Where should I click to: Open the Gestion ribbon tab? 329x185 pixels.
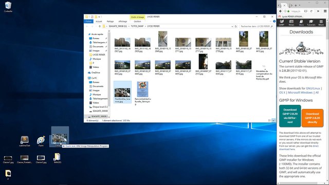point(137,22)
